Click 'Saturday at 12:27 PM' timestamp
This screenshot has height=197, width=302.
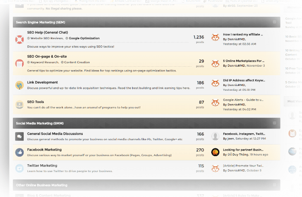tap(250, 139)
